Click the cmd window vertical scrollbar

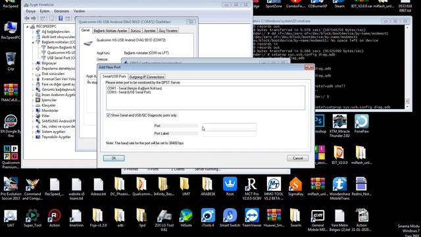pos(407,66)
